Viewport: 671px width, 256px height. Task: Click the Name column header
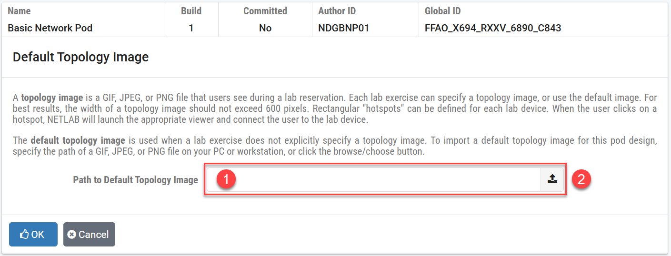(x=19, y=11)
